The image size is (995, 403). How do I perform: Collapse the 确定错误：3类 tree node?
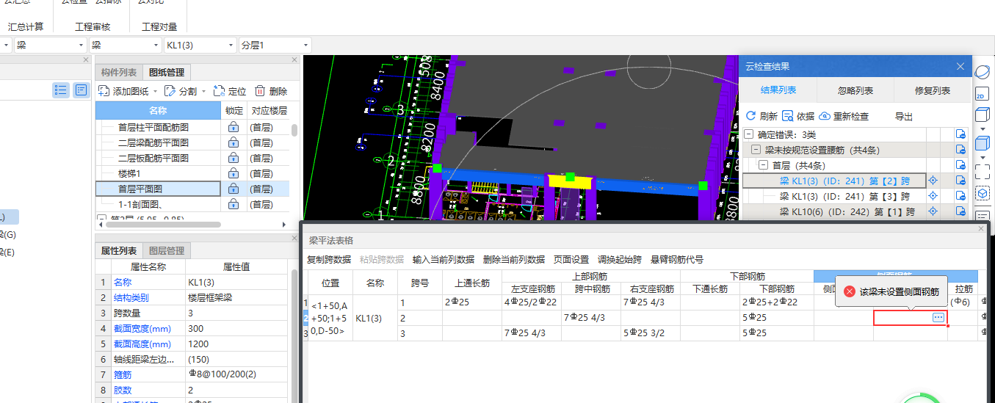tap(748, 134)
